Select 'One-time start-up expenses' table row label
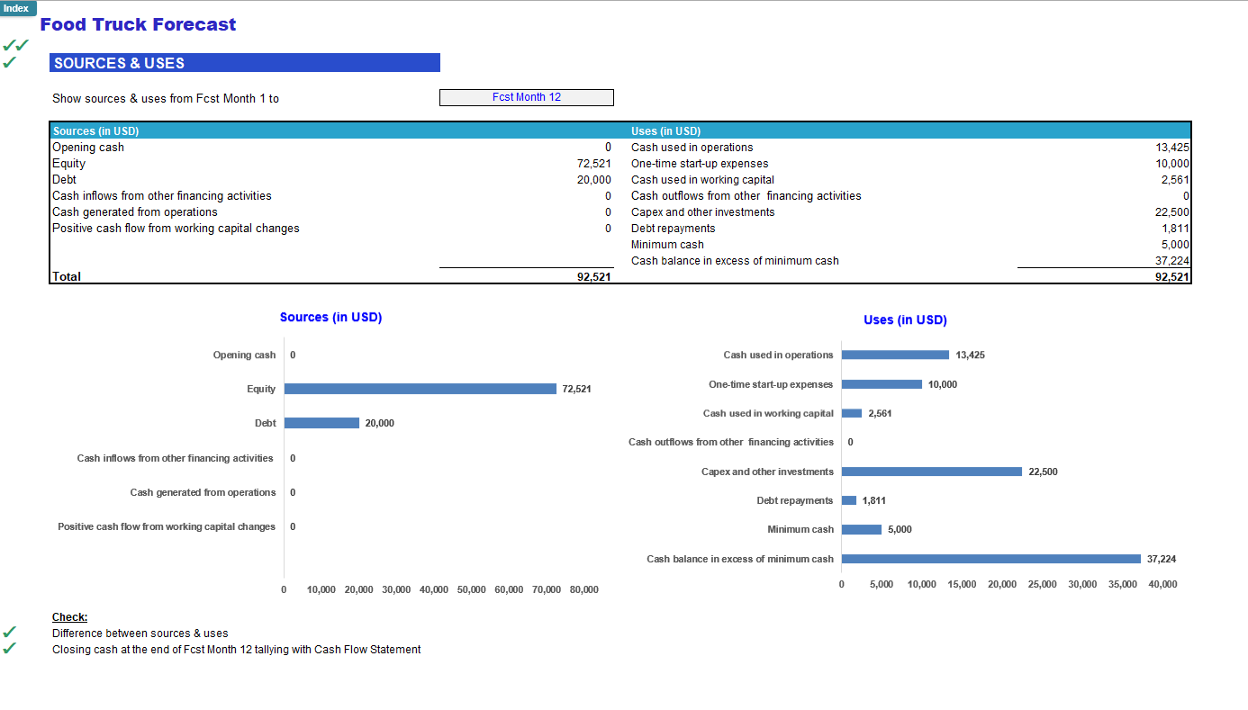Viewport: 1248px width, 710px height. pos(700,164)
